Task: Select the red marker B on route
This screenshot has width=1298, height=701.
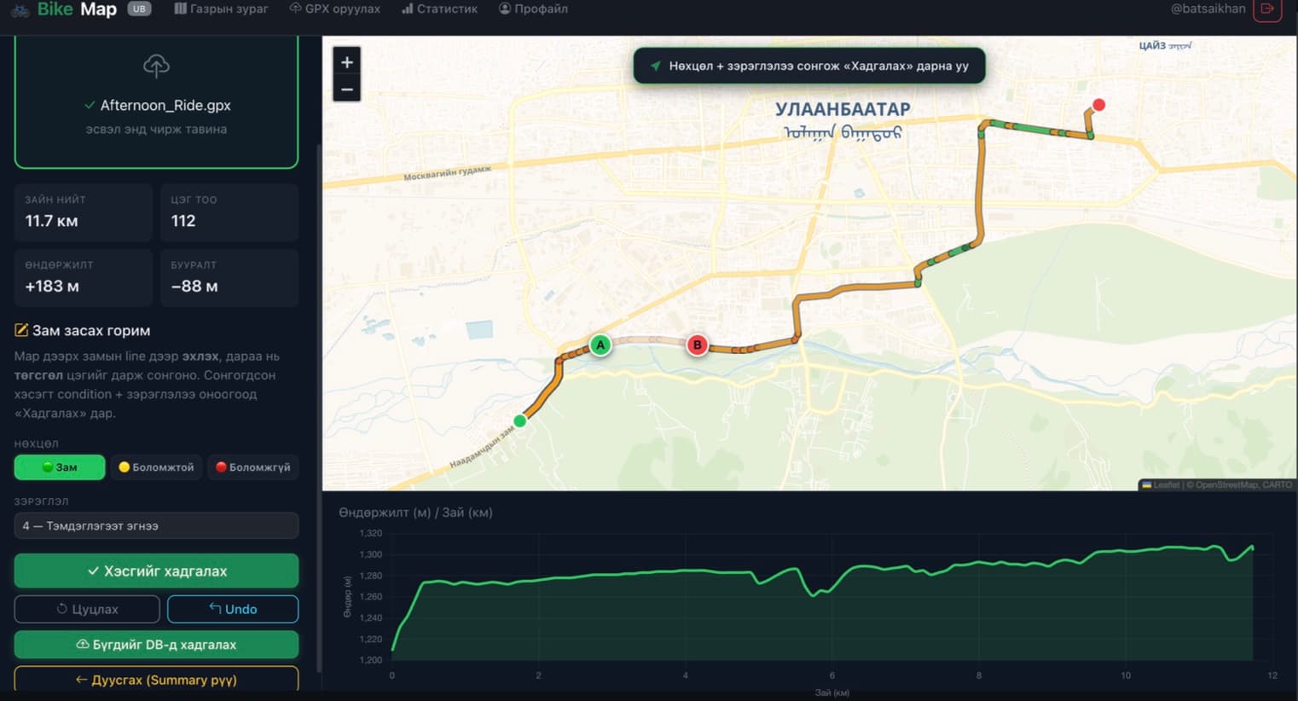Action: (x=698, y=345)
